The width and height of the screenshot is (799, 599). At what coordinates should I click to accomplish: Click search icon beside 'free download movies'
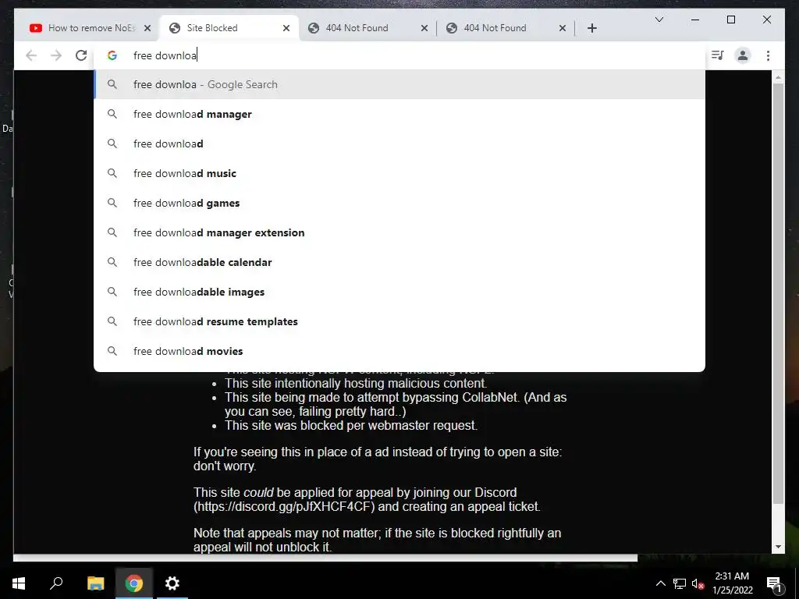pyautogui.click(x=112, y=351)
